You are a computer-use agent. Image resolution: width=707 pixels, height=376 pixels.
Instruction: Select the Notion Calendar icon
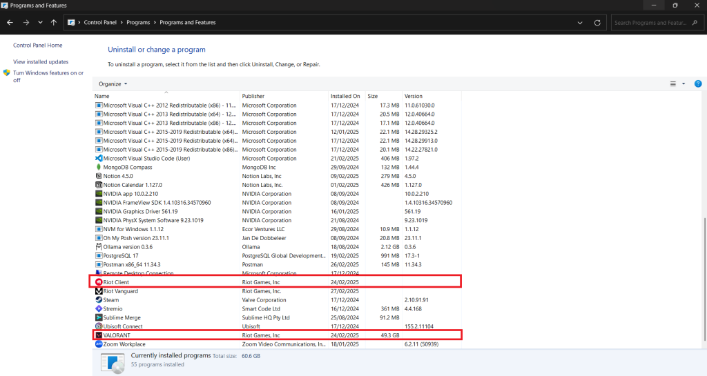coord(99,185)
